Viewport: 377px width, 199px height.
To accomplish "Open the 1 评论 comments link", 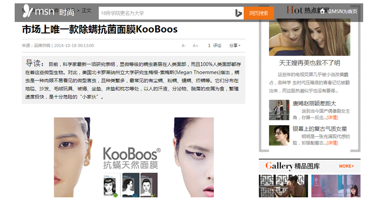I will pos(214,45).
